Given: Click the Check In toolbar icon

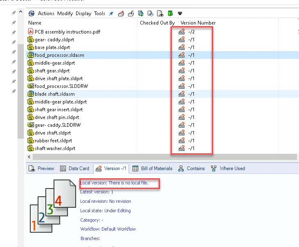Looking at the screenshot, I should [131, 13].
